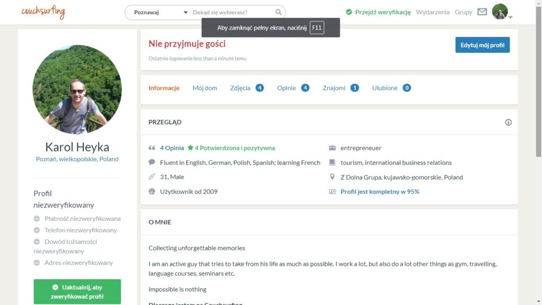Click the green verification checkmark icon

(349, 12)
